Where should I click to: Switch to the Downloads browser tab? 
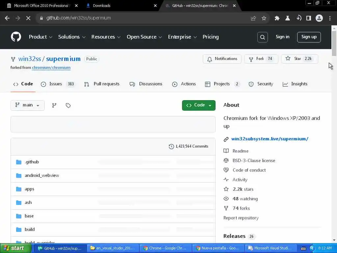click(121, 6)
